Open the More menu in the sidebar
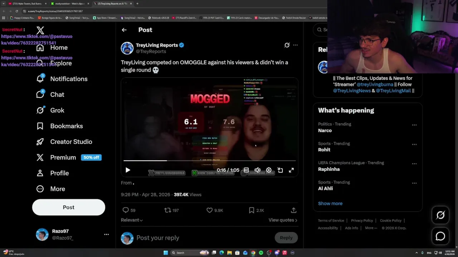 (x=50, y=189)
